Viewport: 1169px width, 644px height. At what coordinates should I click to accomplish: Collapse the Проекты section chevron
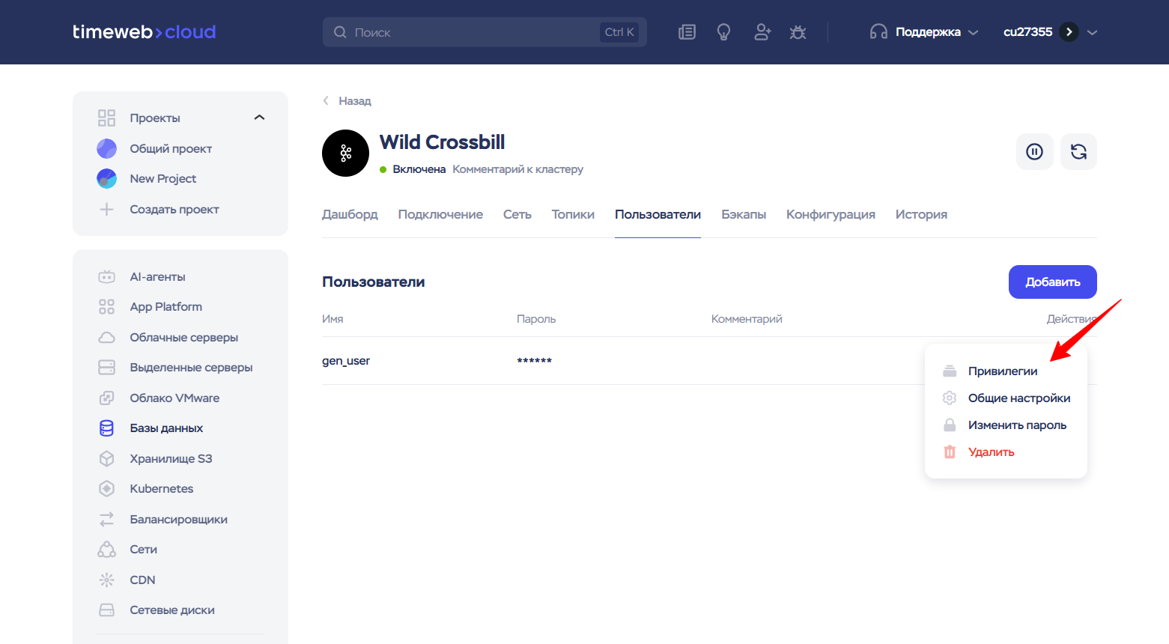tap(259, 118)
